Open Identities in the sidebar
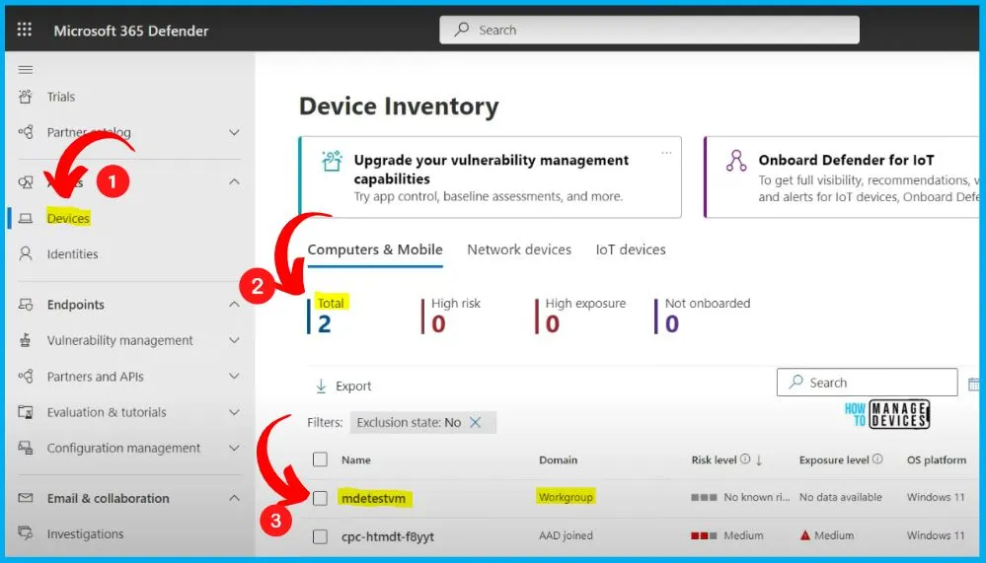This screenshot has width=986, height=563. [72, 253]
